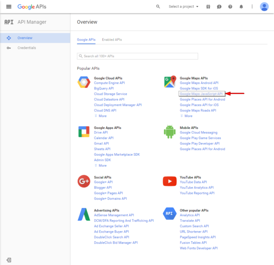Viewport: 274px width, 265px height.
Task: Open PageSpeed Insights API link
Action: coord(198,237)
